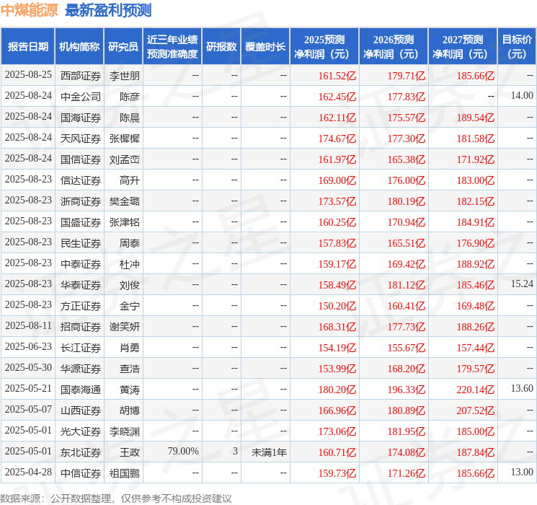Viewport: 537px width, 505px height.
Task: Click researcher name 李世朋
Action: (x=125, y=76)
